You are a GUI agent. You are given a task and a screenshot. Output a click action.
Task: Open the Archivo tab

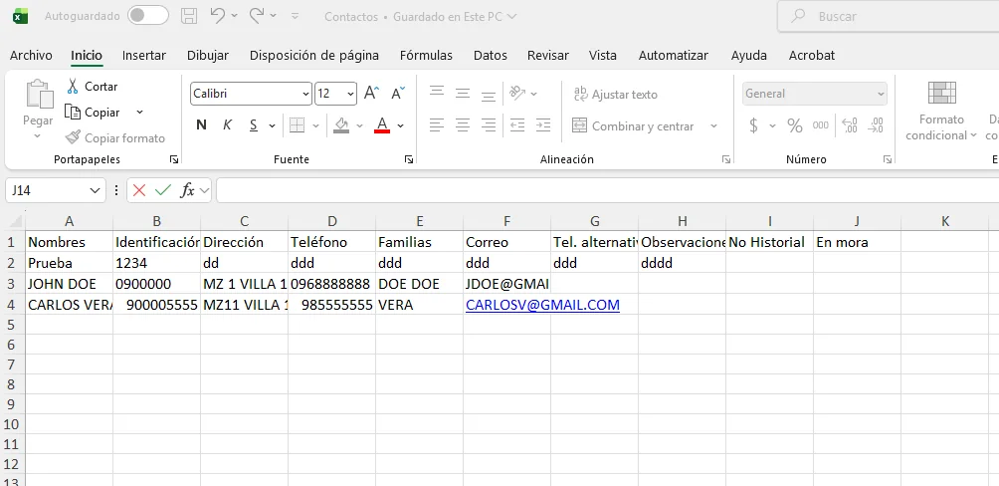[31, 56]
